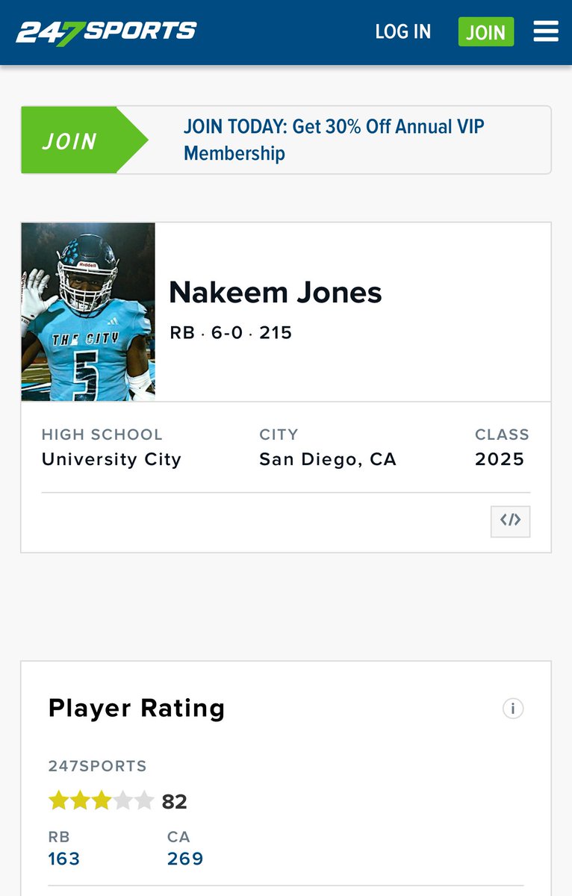Click the rating score 82
The width and height of the screenshot is (572, 896).
click(175, 802)
